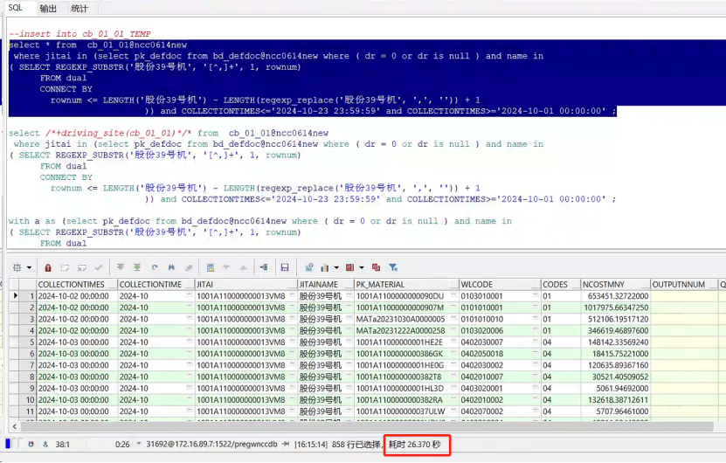This screenshot has width=726, height=463.
Task: Click the 耗时 26.370 秒 status text
Action: point(414,445)
